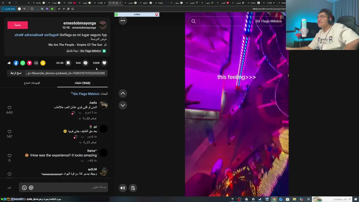This screenshot has height=202, width=359.
Task: Open Chrome from the taskbar
Action: point(274,199)
